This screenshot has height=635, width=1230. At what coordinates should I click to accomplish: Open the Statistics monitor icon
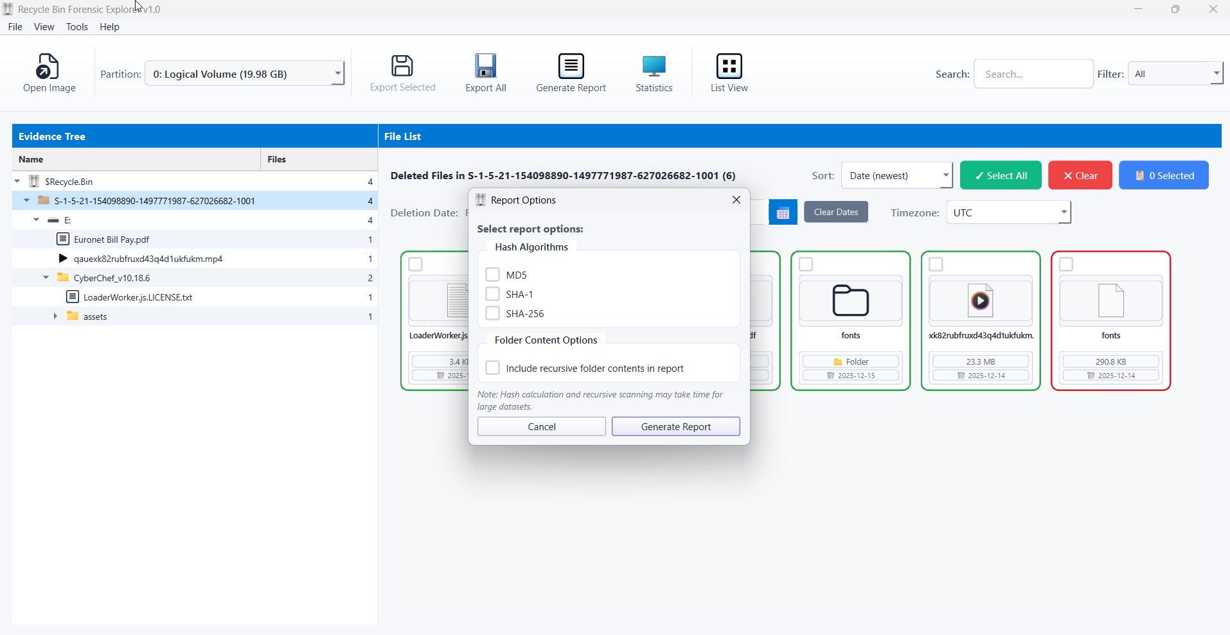point(654,65)
